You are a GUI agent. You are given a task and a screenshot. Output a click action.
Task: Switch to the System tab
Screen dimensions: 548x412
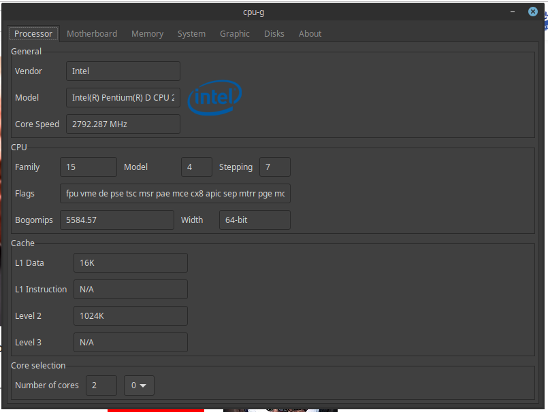(x=191, y=34)
